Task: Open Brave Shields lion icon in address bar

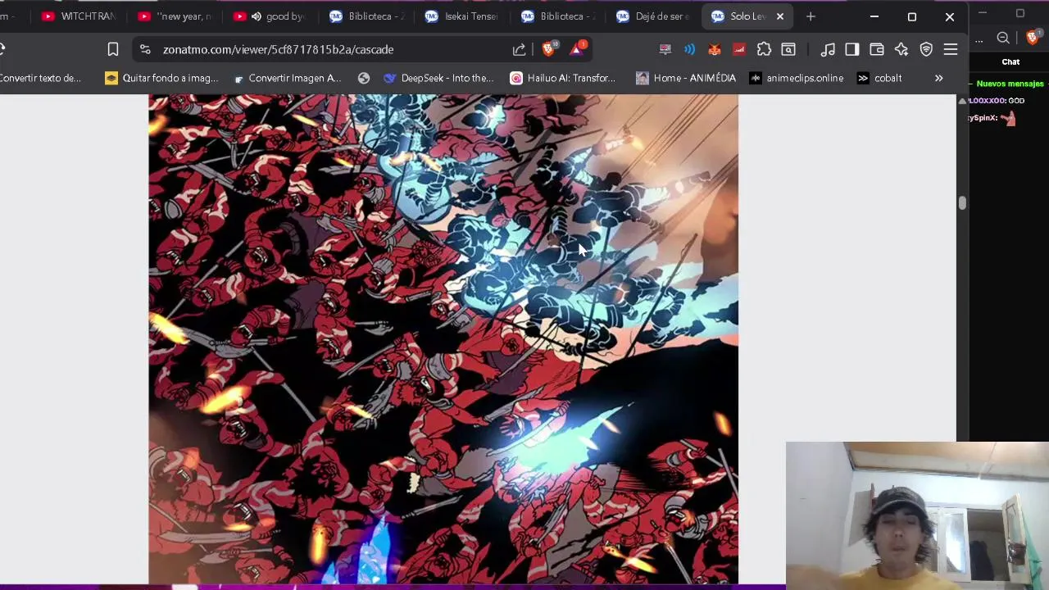Action: click(549, 49)
